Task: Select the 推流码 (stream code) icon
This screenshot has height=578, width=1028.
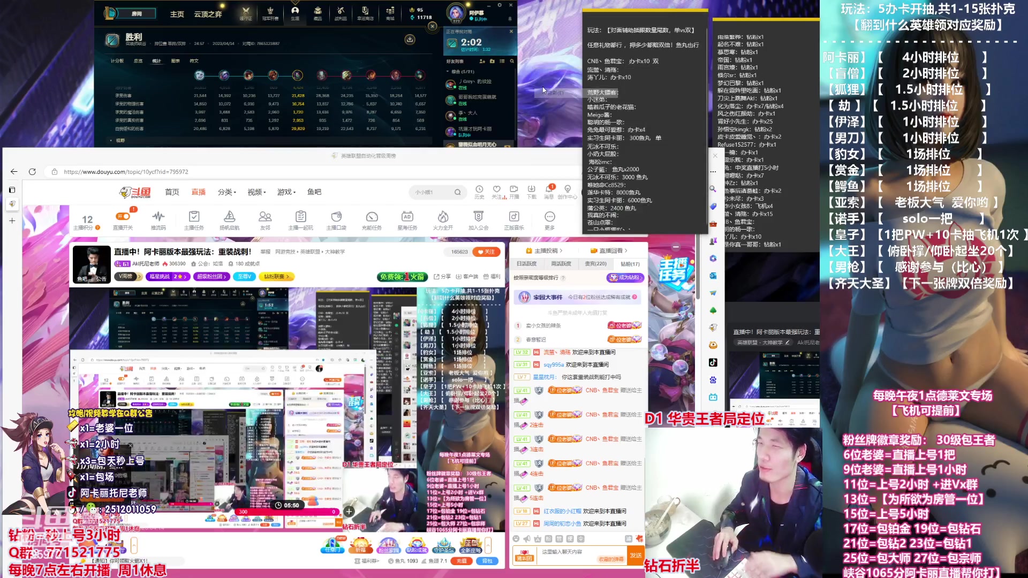Action: coord(158,219)
